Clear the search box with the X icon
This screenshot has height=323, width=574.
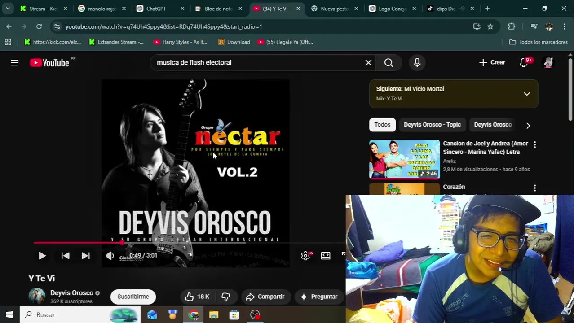pyautogui.click(x=368, y=63)
